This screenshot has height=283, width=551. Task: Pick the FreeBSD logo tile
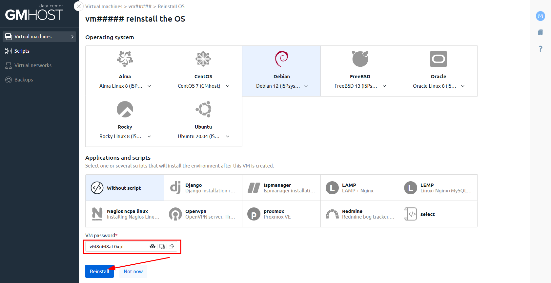(360, 59)
